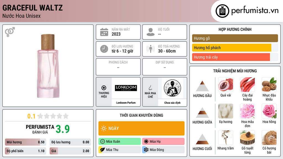Image resolution: width=283 pixels, height=159 pixels.
Task: Click the snowflake icon beside Mùa Đông
Action: pos(146,150)
